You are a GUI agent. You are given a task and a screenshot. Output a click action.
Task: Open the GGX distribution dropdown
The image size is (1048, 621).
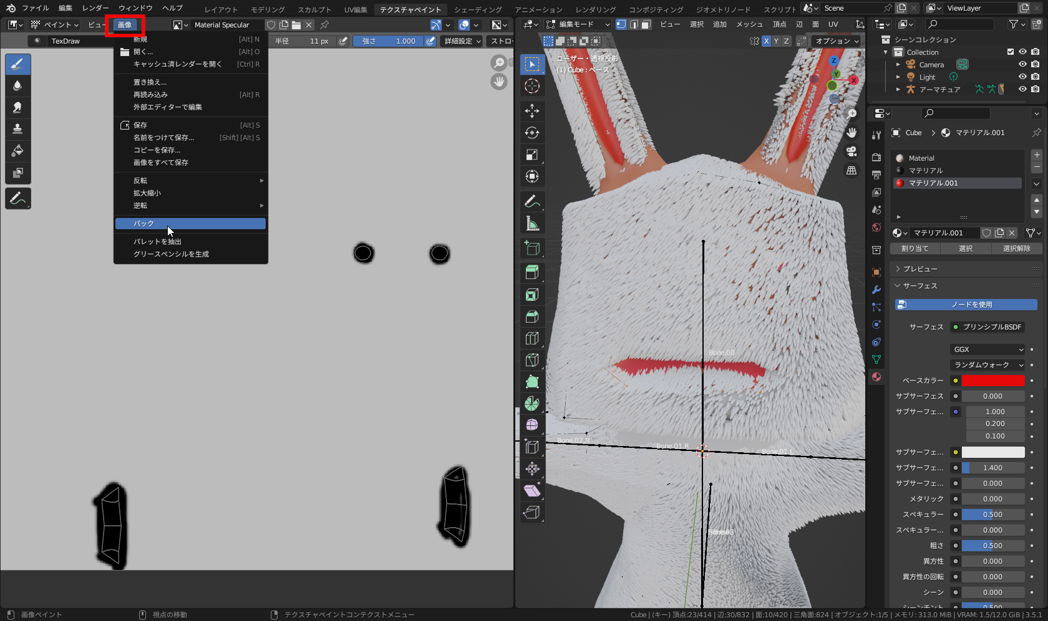tap(988, 349)
